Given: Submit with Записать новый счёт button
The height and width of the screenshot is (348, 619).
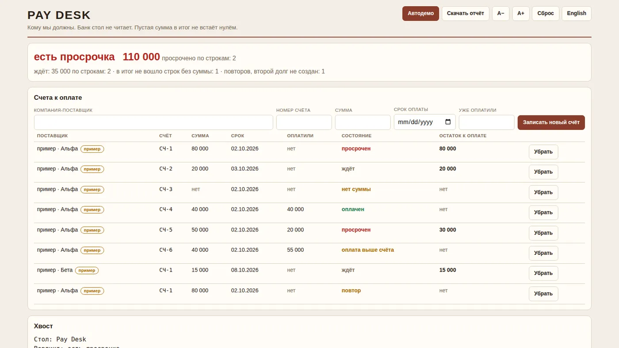Looking at the screenshot, I should [551, 122].
